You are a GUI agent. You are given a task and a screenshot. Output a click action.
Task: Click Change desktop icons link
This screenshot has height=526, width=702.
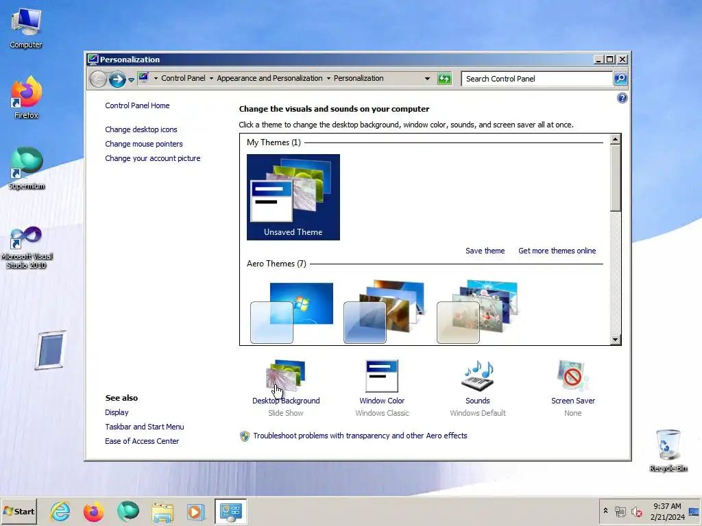pyautogui.click(x=141, y=129)
